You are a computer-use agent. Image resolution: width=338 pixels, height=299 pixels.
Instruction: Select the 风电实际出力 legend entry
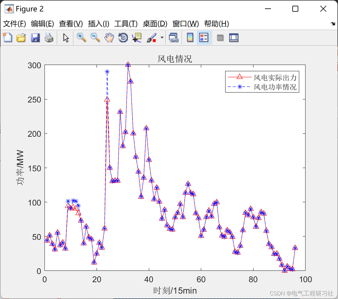coord(275,77)
